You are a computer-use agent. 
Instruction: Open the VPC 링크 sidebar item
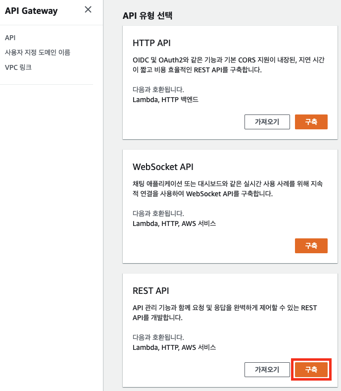(18, 67)
